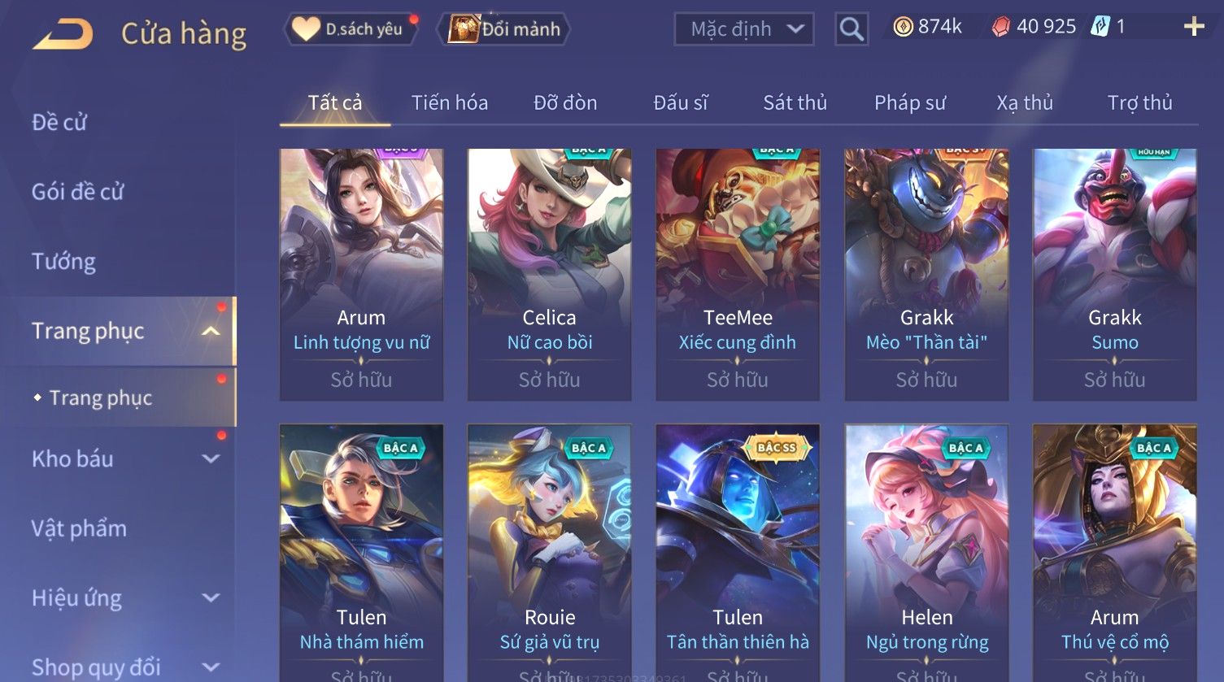Select the Tiến hóa tab
This screenshot has width=1224, height=682.
tap(450, 102)
